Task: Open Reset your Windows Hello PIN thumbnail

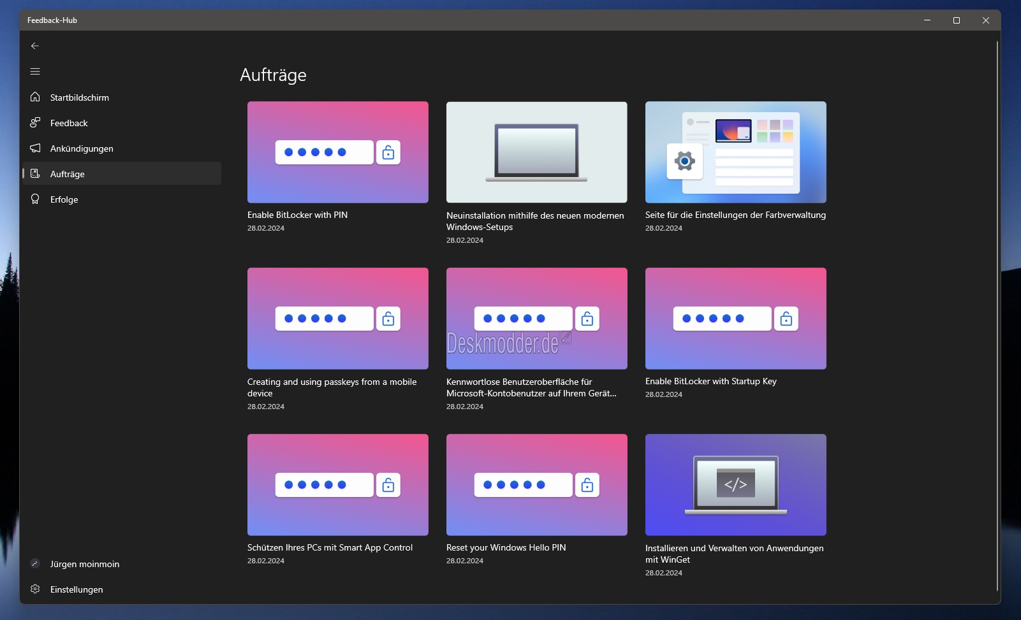Action: click(x=537, y=485)
